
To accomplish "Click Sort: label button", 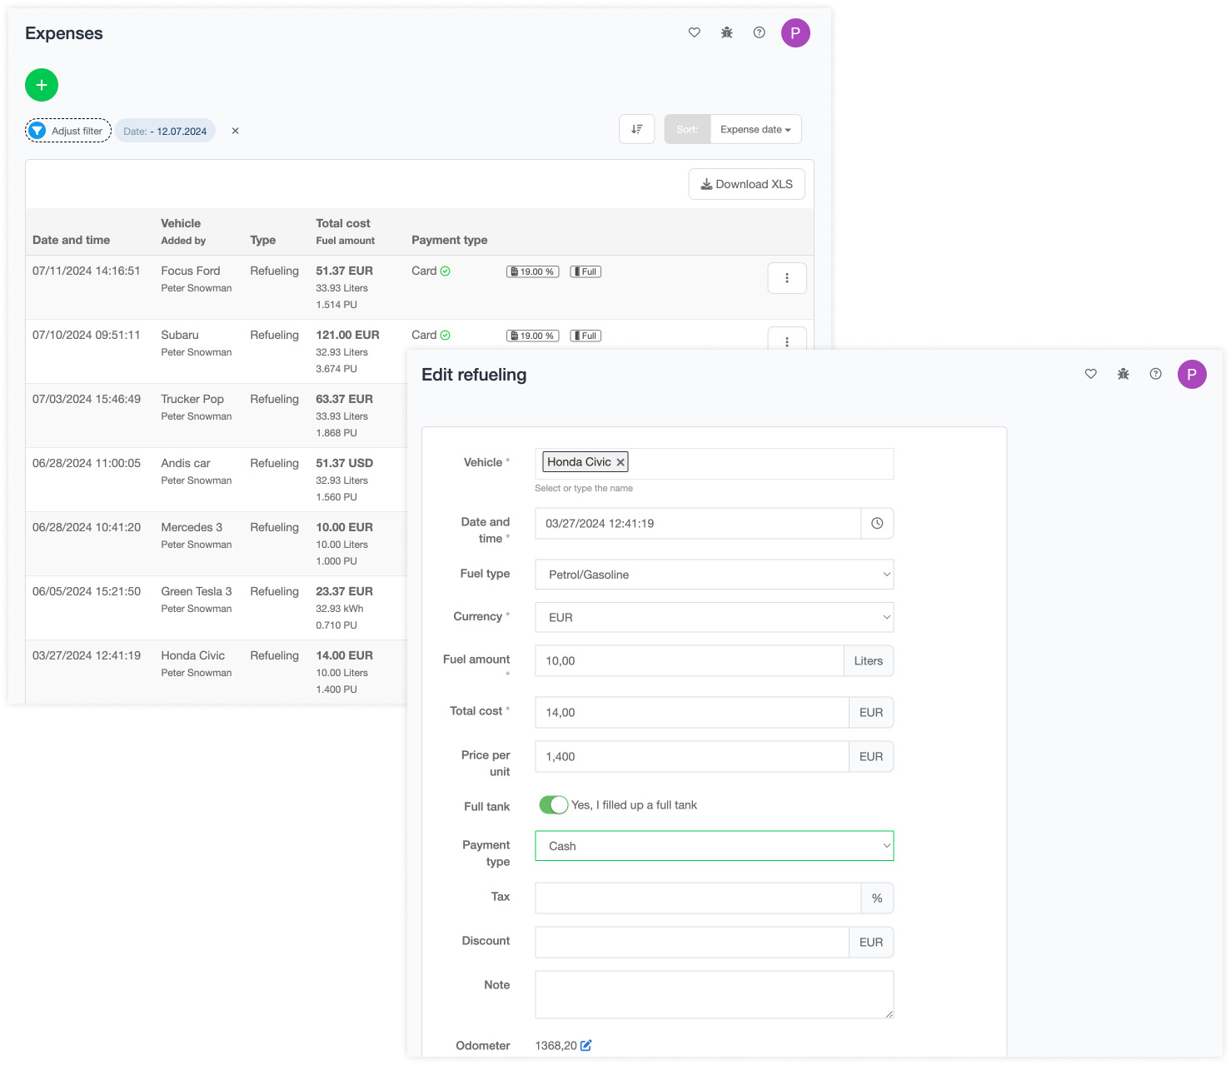I will coord(687,129).
